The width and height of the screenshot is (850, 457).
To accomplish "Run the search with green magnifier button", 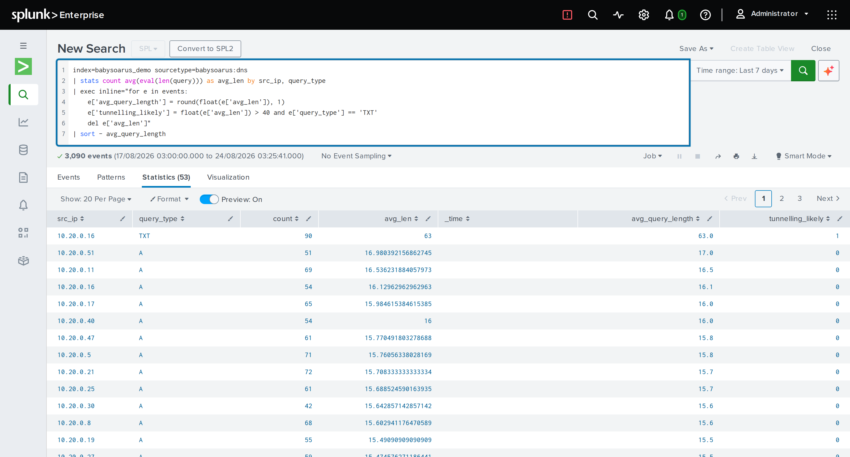I will click(x=803, y=71).
